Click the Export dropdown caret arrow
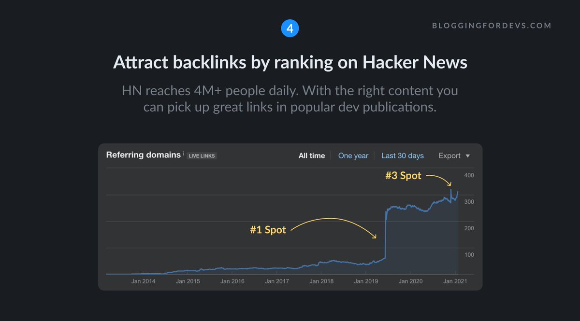580x321 pixels. click(468, 156)
